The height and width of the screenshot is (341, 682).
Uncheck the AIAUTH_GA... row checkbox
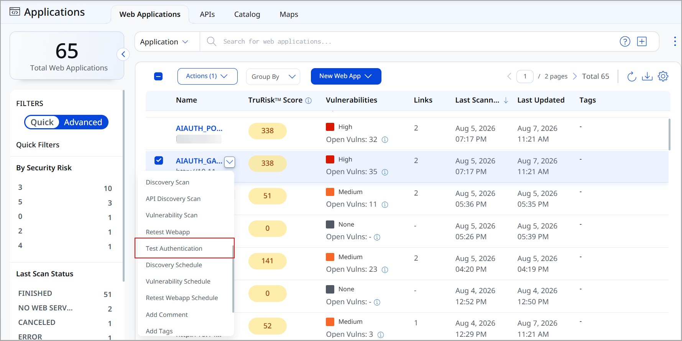(x=159, y=160)
